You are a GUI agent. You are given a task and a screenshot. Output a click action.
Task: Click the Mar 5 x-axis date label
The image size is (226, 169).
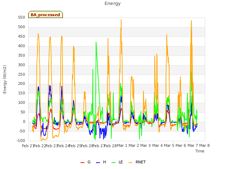pyautogui.click(x=169, y=145)
